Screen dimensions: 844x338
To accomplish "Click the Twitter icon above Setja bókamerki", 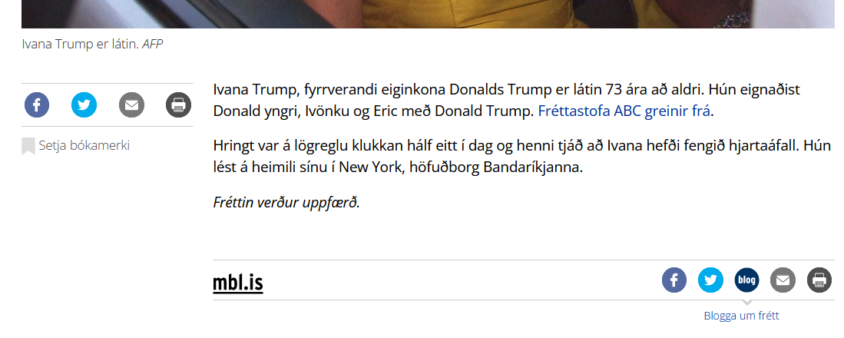I will 84,105.
